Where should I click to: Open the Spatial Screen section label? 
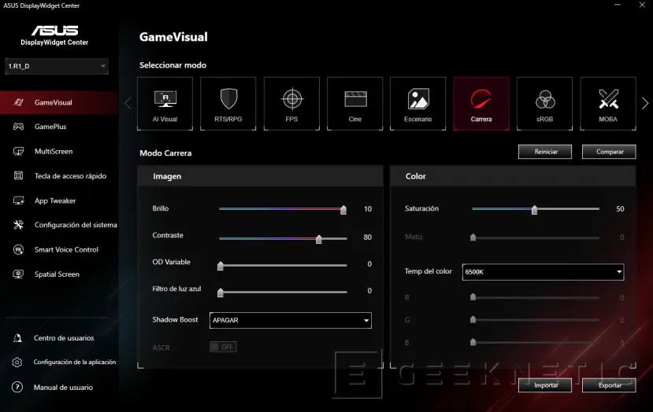[57, 274]
